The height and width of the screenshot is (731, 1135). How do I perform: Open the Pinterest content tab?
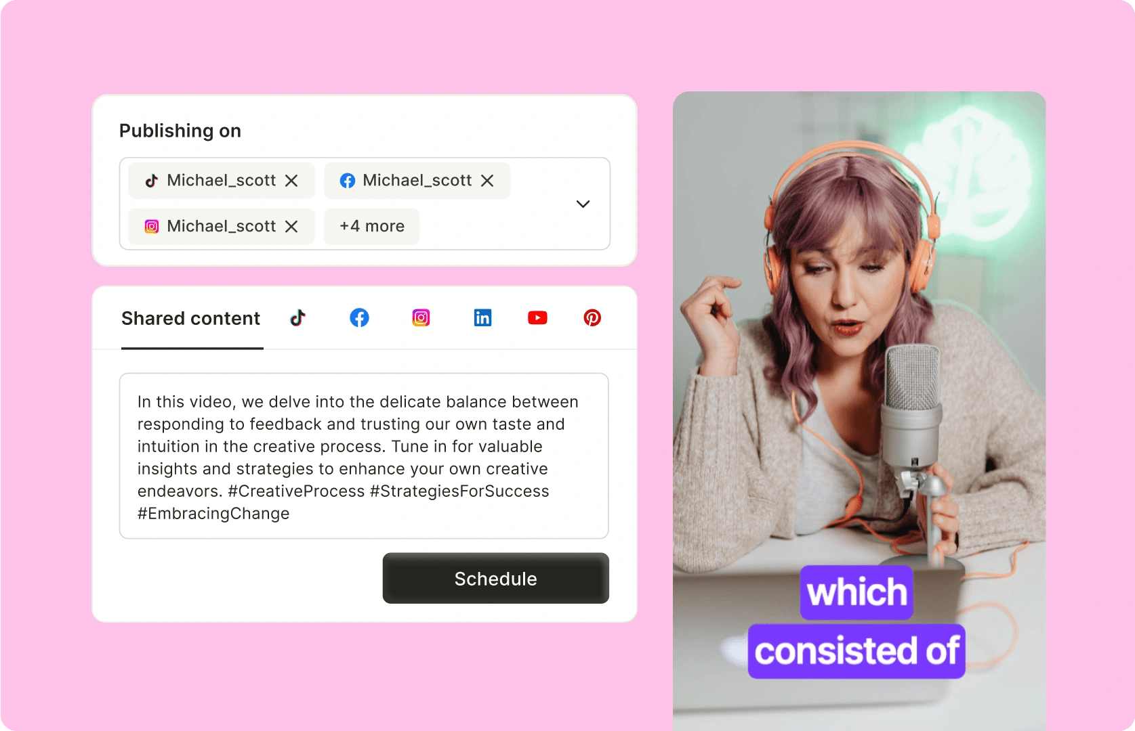(592, 317)
